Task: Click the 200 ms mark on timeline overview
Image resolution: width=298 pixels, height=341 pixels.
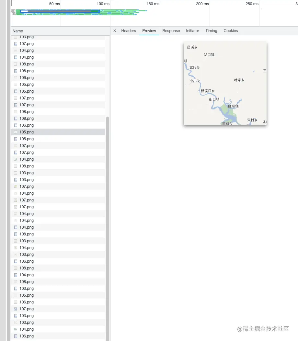Action: (202, 4)
